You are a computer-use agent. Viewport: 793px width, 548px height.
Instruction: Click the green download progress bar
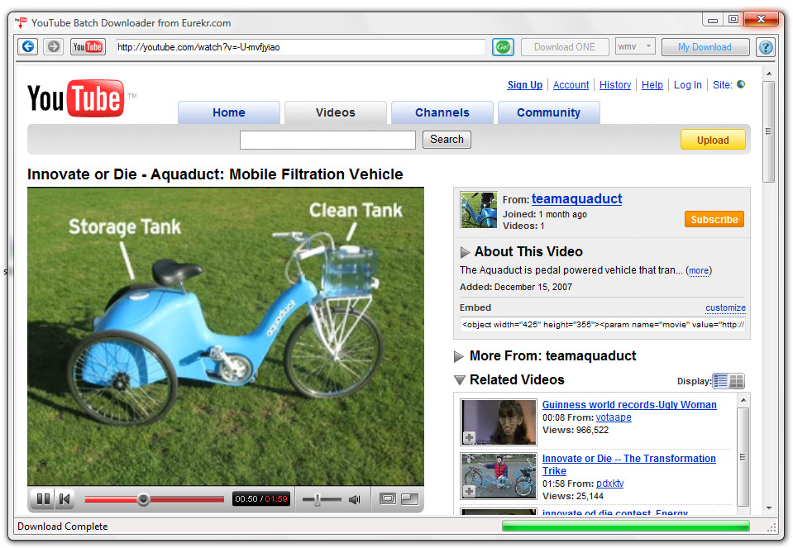[x=626, y=527]
